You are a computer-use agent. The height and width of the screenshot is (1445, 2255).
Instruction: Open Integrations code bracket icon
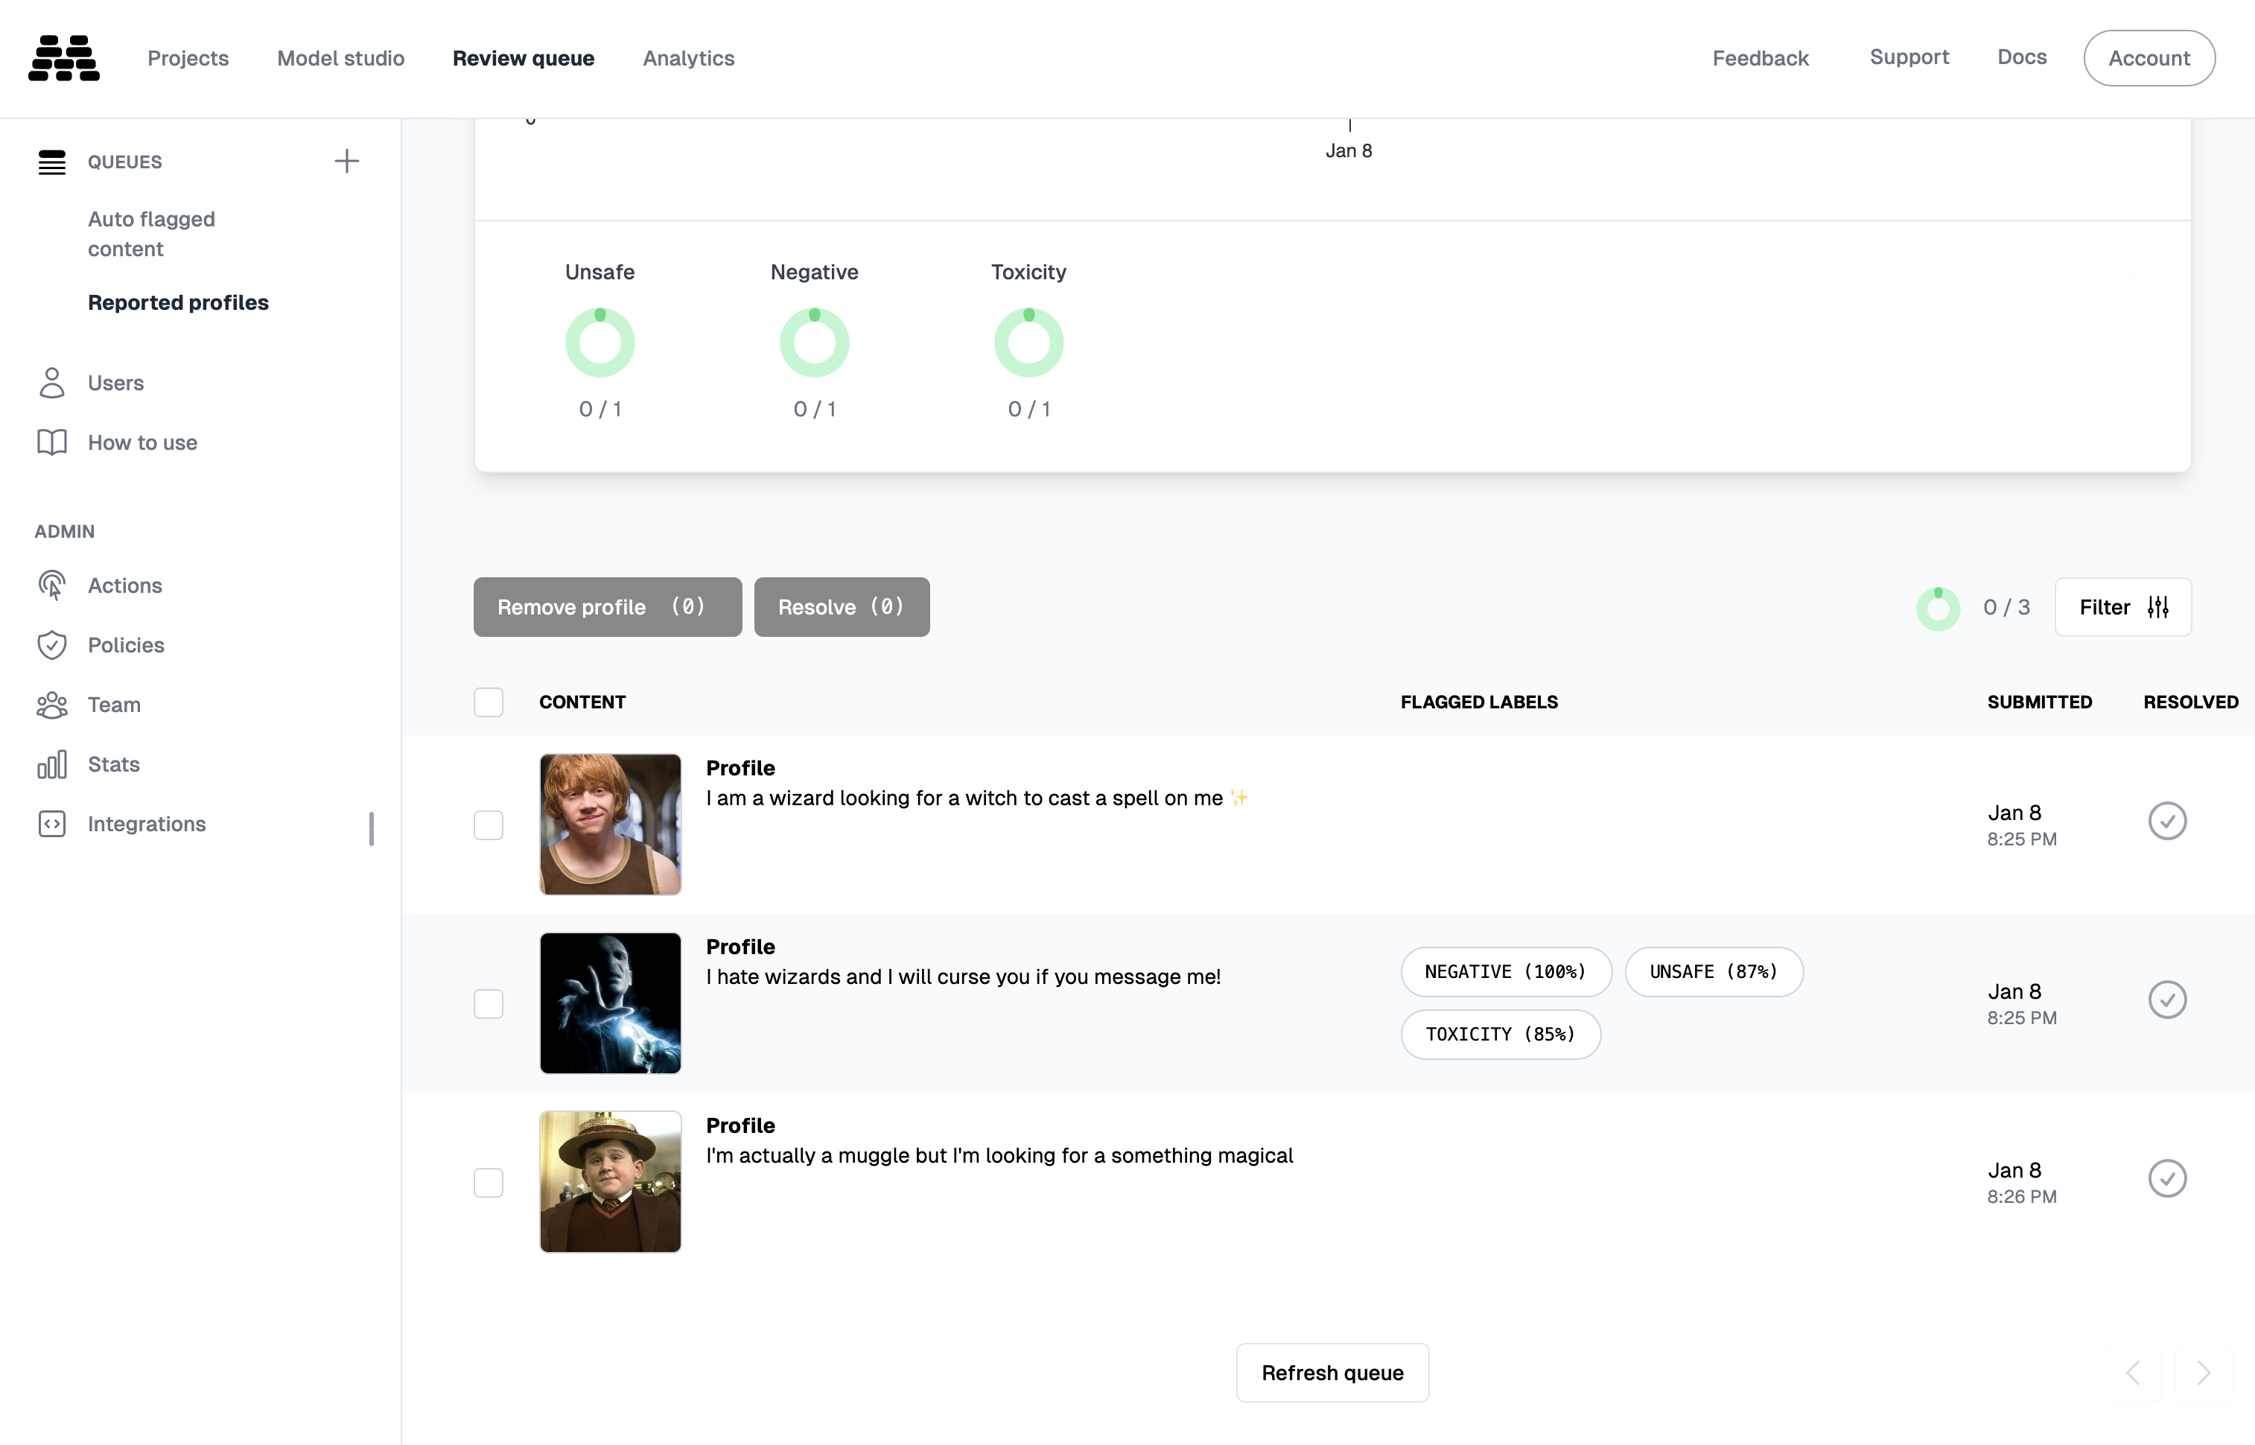click(x=51, y=824)
